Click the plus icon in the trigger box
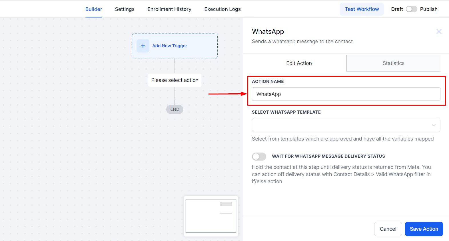449x241 pixels. (143, 46)
